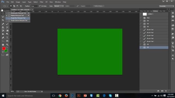Select the New history state
The image size is (175, 98).
[x=154, y=18]
